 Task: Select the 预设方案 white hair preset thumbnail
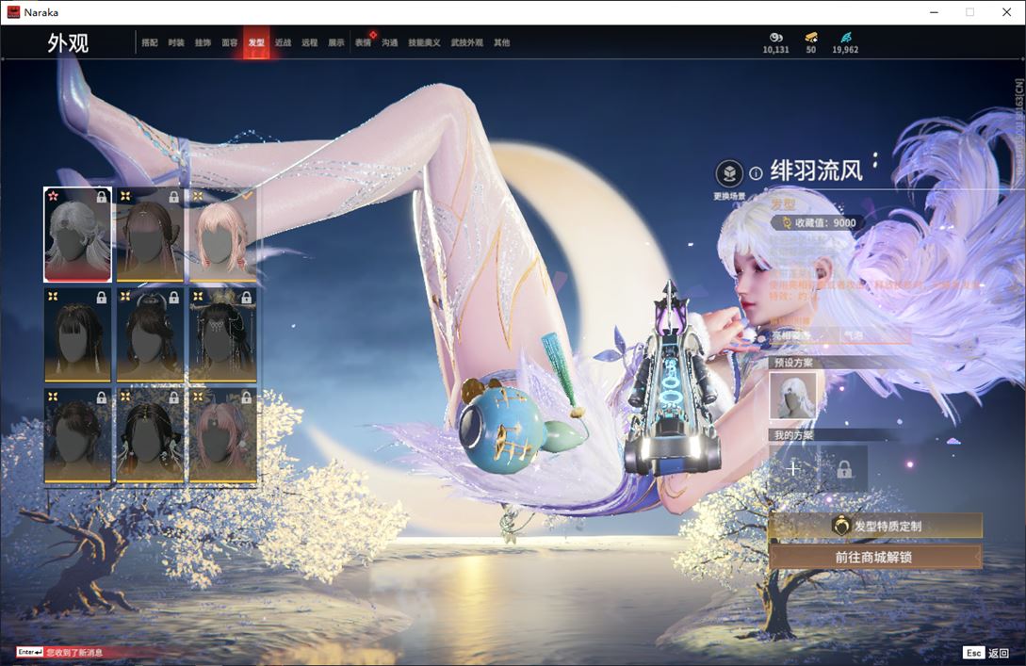pyautogui.click(x=793, y=396)
